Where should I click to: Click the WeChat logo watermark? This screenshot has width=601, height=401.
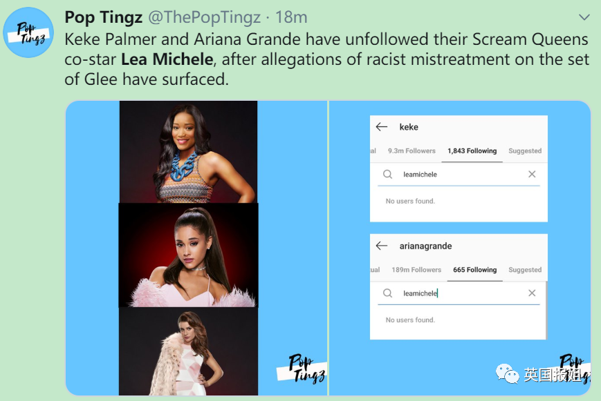507,374
